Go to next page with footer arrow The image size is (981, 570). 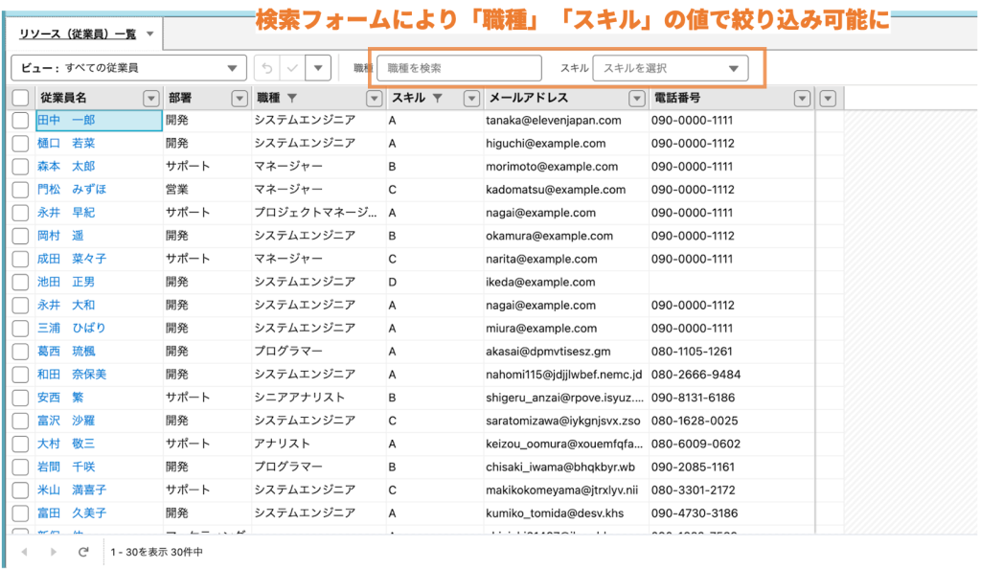[54, 552]
